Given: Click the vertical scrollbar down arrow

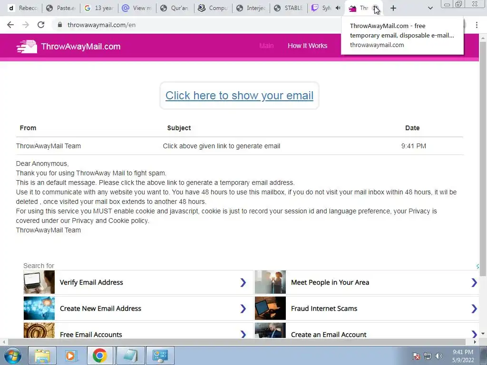Looking at the screenshot, I should point(483,334).
